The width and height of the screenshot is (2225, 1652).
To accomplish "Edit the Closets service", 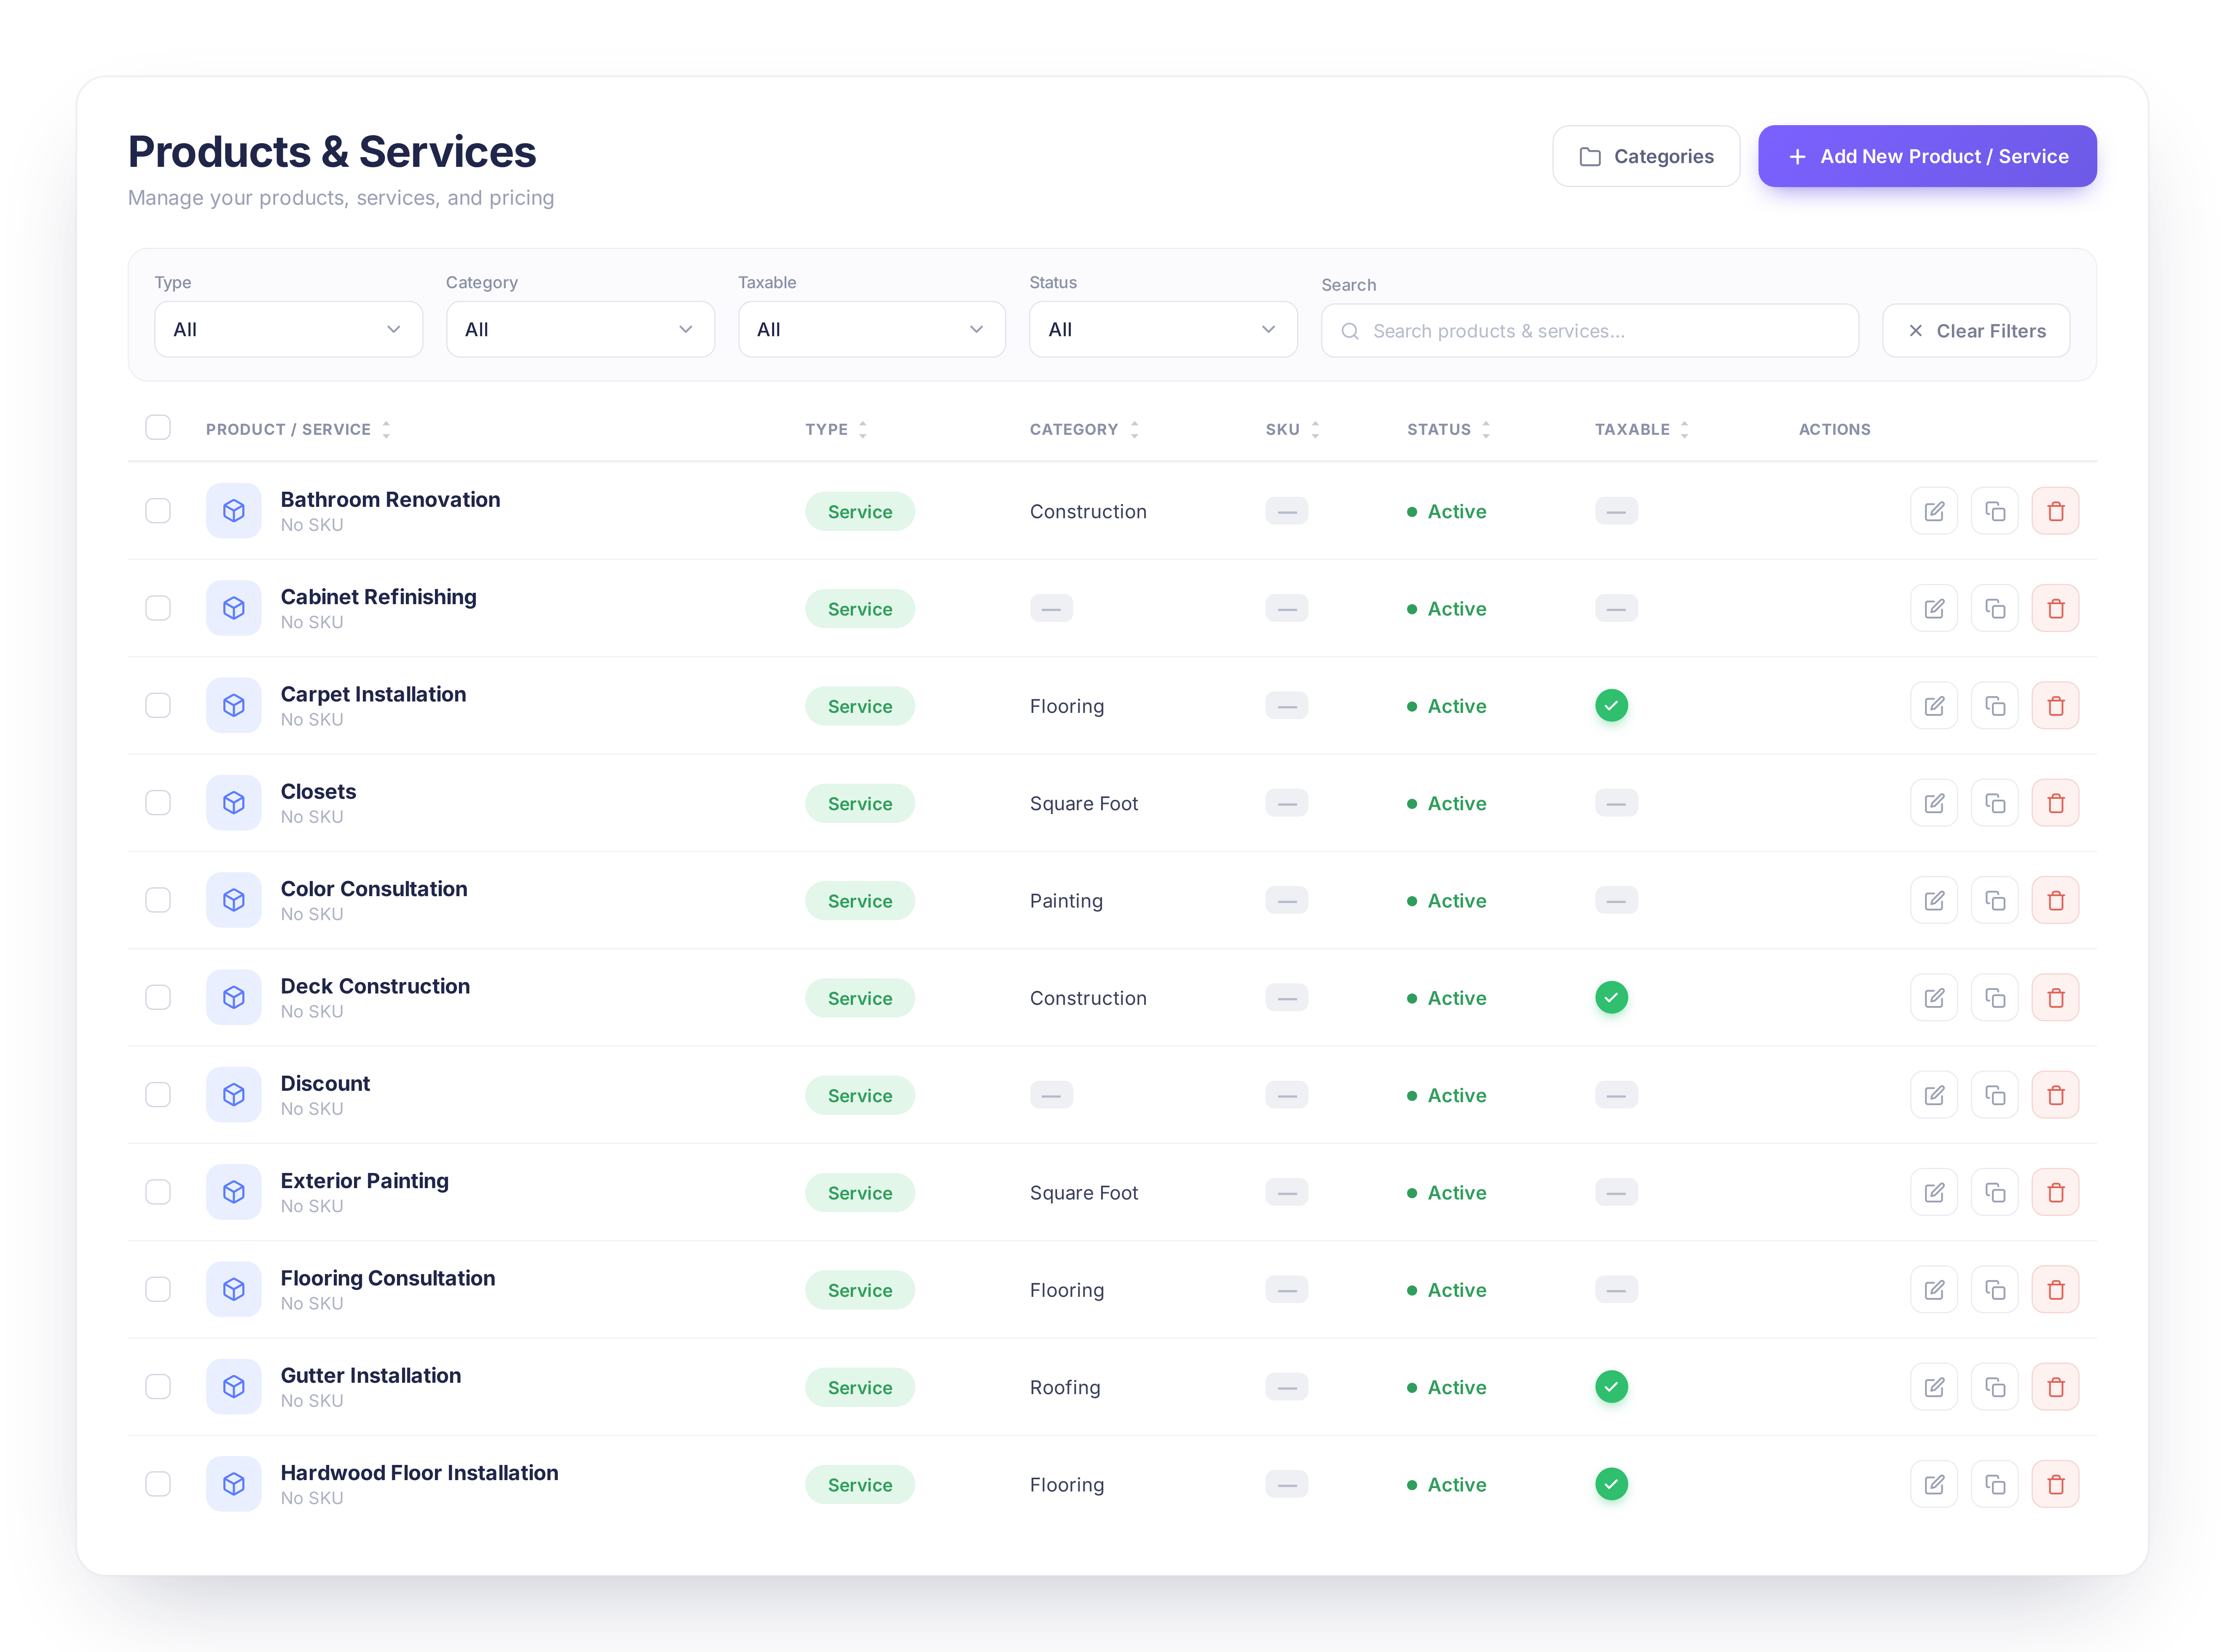I will [x=1933, y=803].
